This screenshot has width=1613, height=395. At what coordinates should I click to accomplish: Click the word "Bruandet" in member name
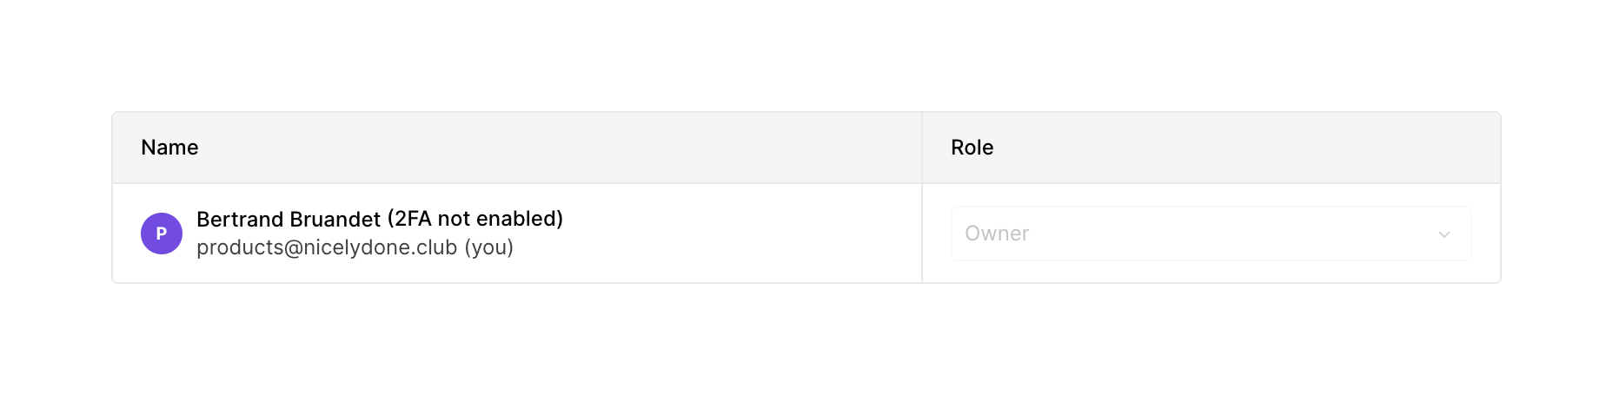coord(335,219)
